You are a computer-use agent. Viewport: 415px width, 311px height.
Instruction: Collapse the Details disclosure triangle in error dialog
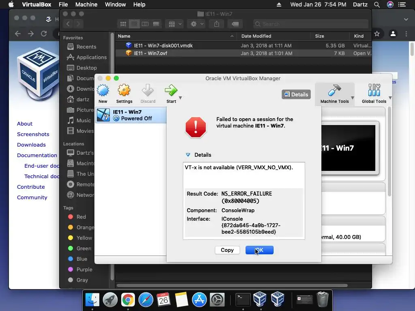tap(188, 155)
